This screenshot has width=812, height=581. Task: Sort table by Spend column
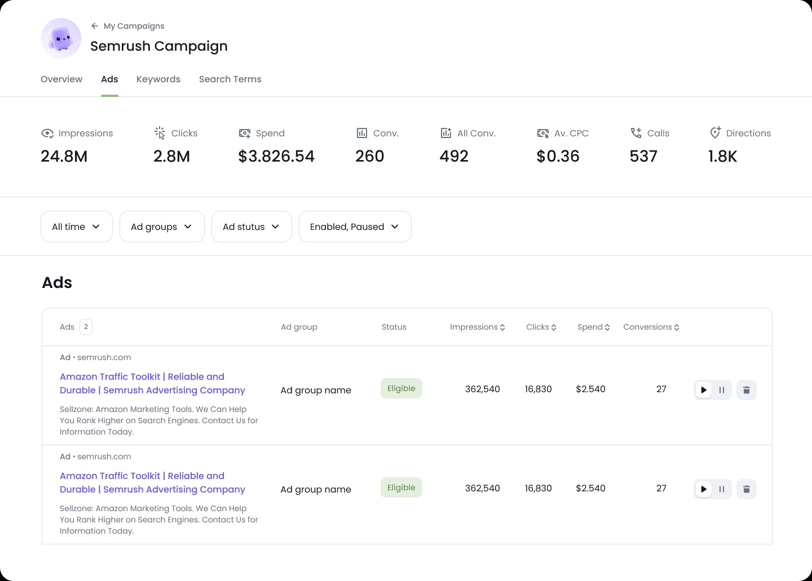594,327
